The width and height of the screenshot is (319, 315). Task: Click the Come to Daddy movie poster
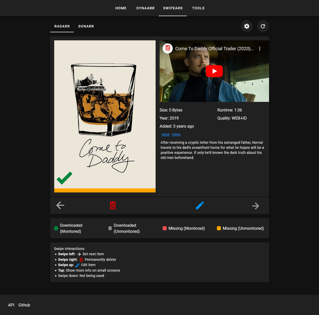(105, 114)
